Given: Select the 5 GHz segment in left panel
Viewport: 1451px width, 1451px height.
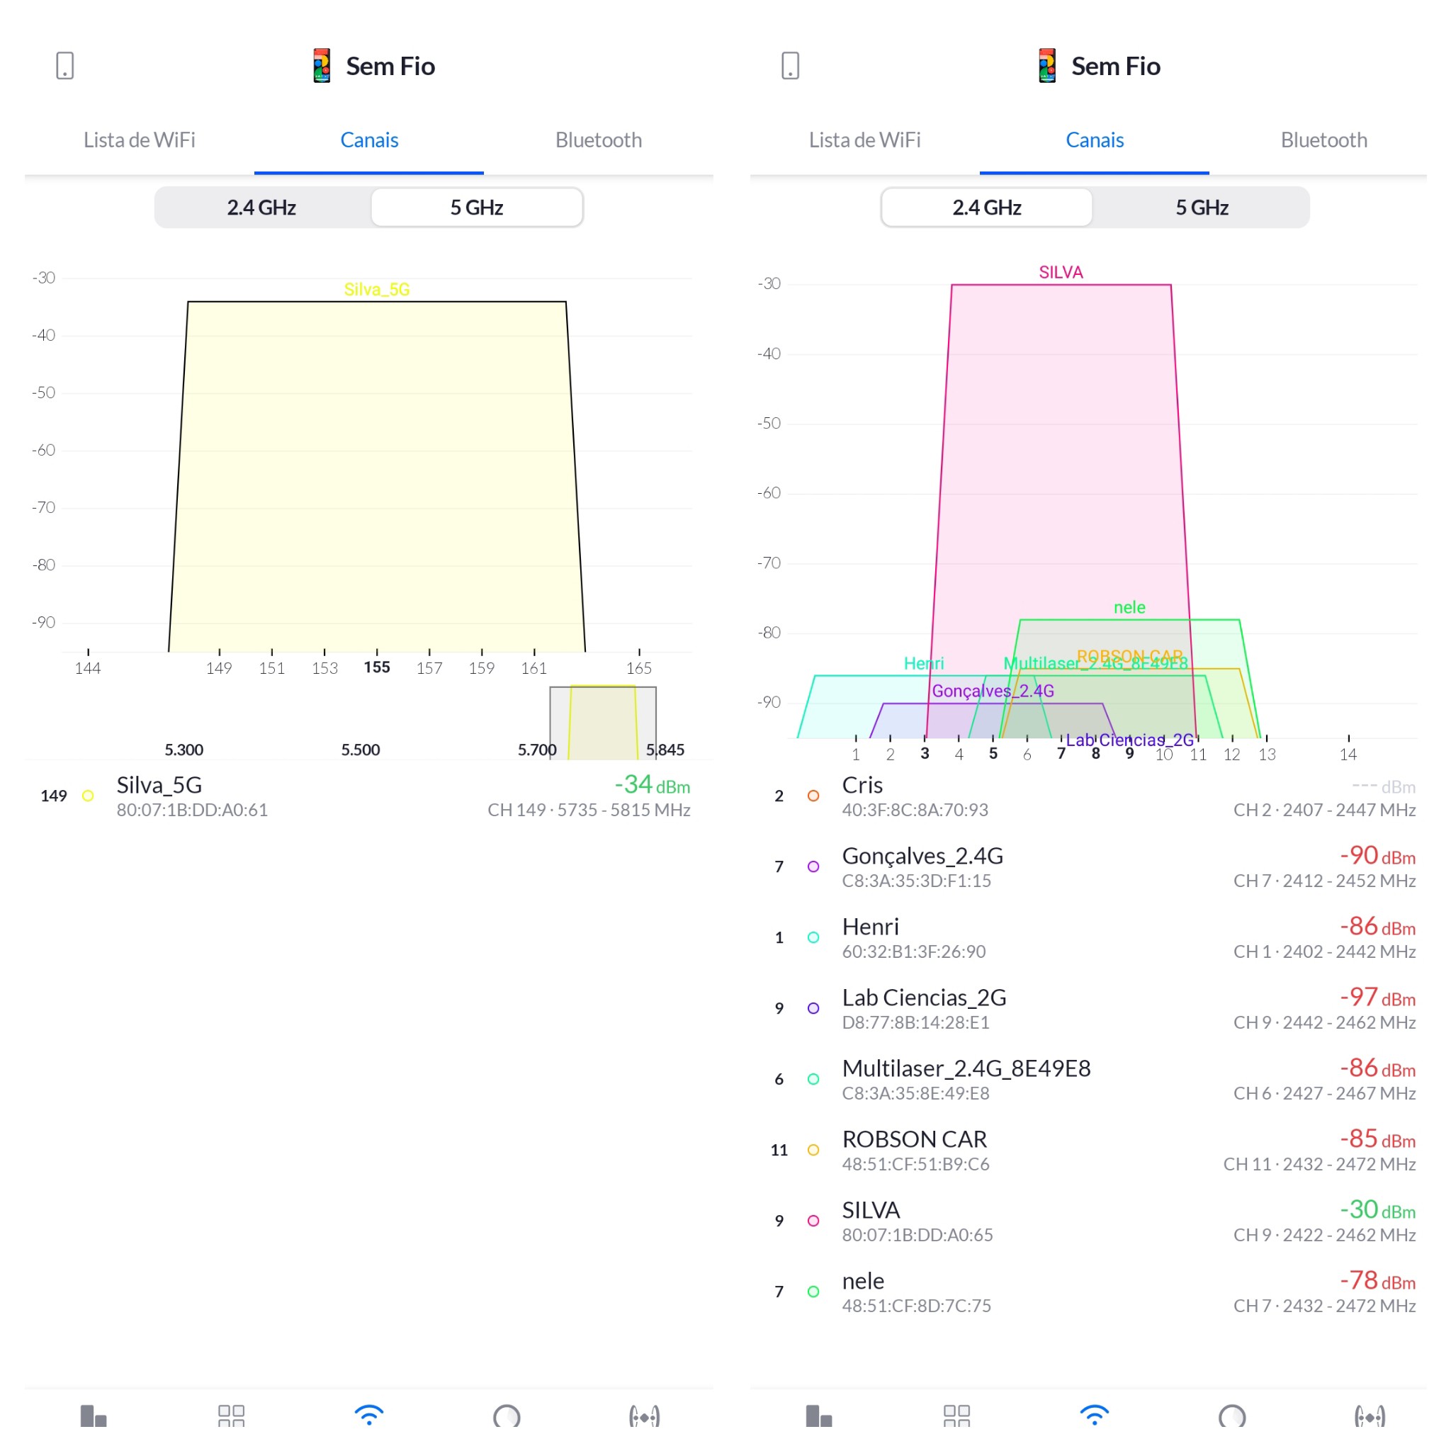Looking at the screenshot, I should click(477, 208).
